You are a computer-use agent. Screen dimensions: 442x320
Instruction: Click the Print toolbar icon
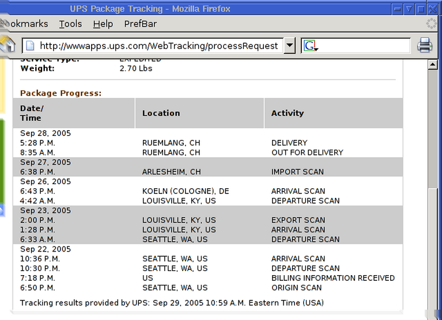click(x=425, y=45)
